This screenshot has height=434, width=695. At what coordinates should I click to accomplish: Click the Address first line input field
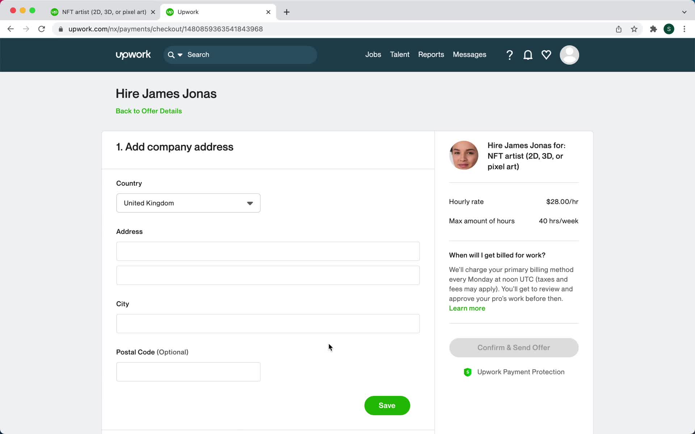pyautogui.click(x=268, y=251)
